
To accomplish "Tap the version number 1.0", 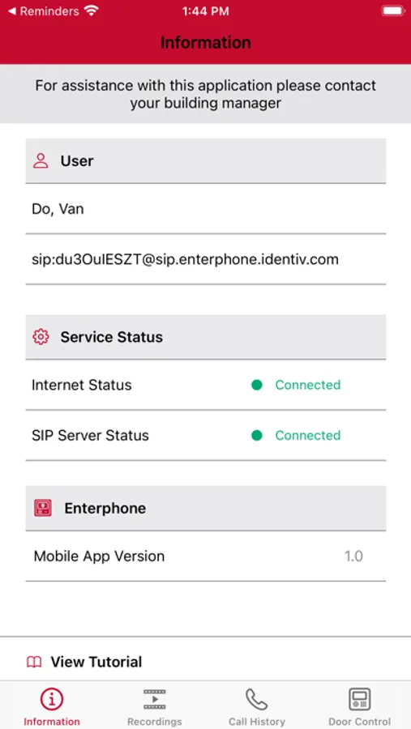I will (x=353, y=556).
